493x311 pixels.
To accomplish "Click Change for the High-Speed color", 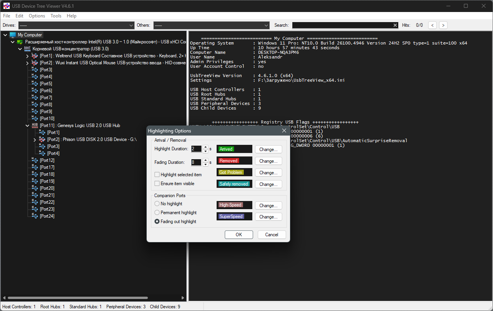I will 269,205.
